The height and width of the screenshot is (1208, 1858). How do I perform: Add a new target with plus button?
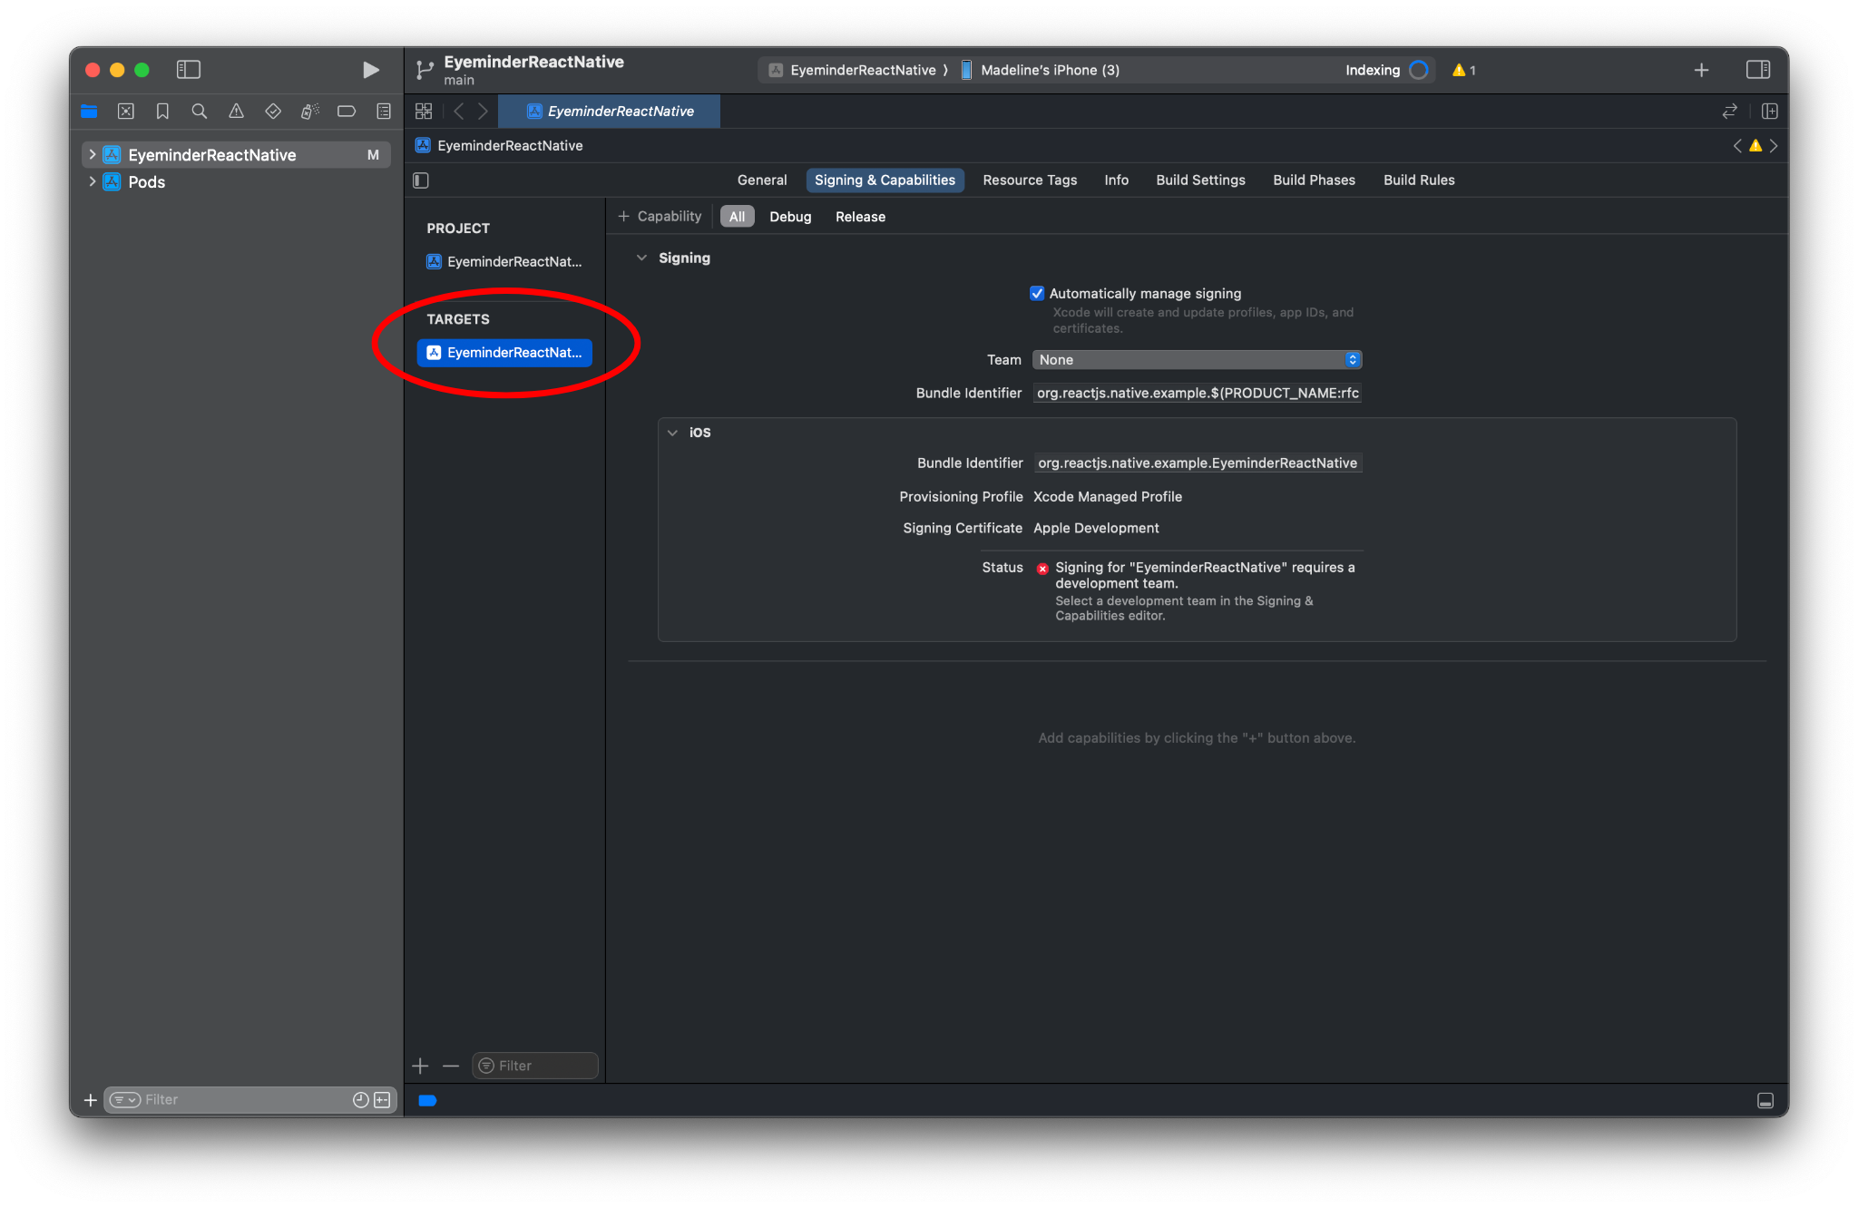(x=420, y=1066)
